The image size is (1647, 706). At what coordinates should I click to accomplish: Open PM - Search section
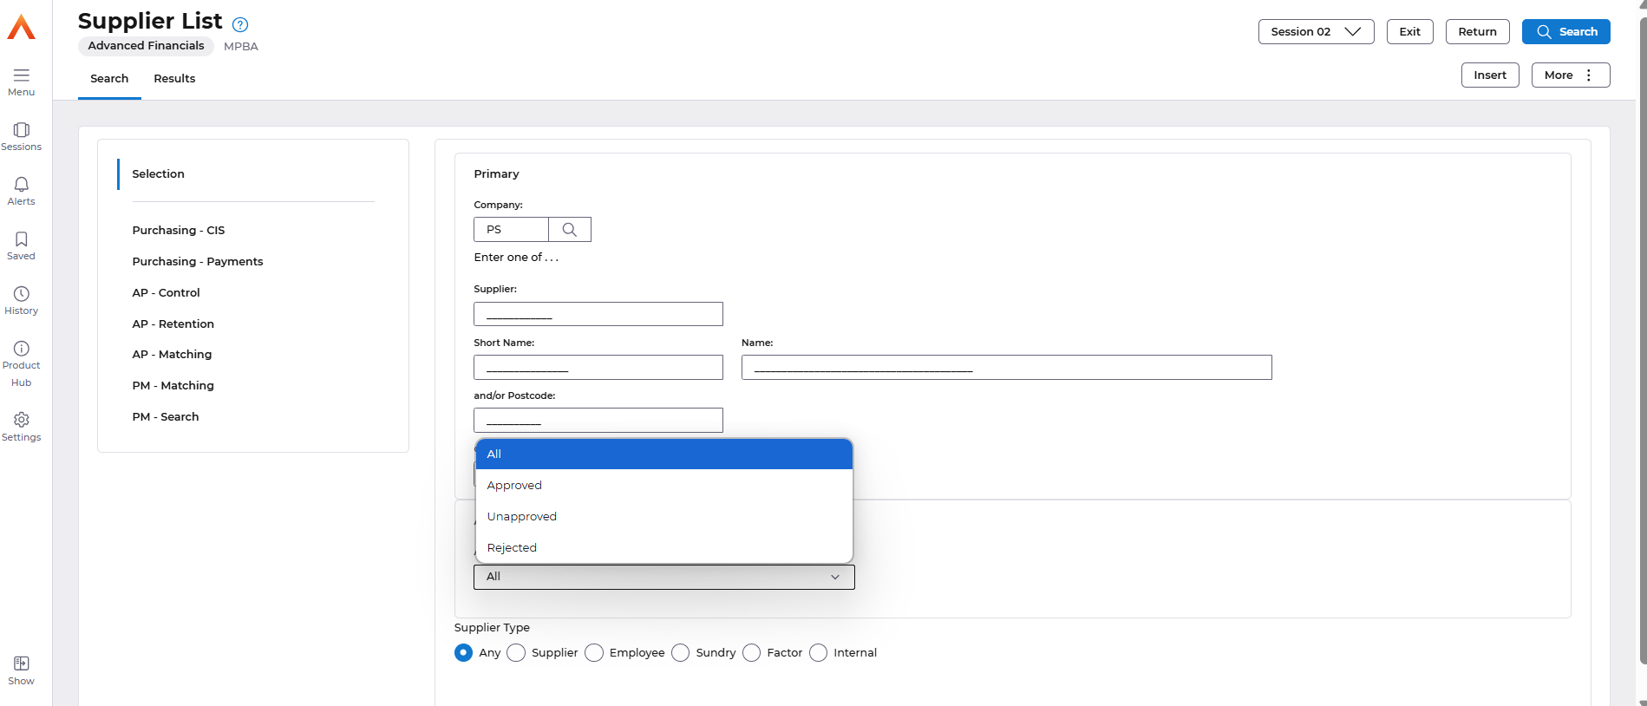click(x=165, y=416)
